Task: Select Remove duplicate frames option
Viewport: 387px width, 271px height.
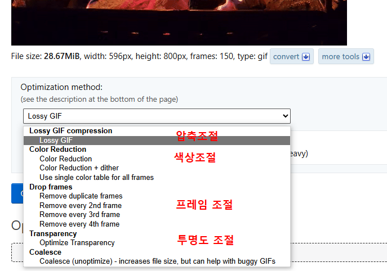Action: [x=157, y=196]
